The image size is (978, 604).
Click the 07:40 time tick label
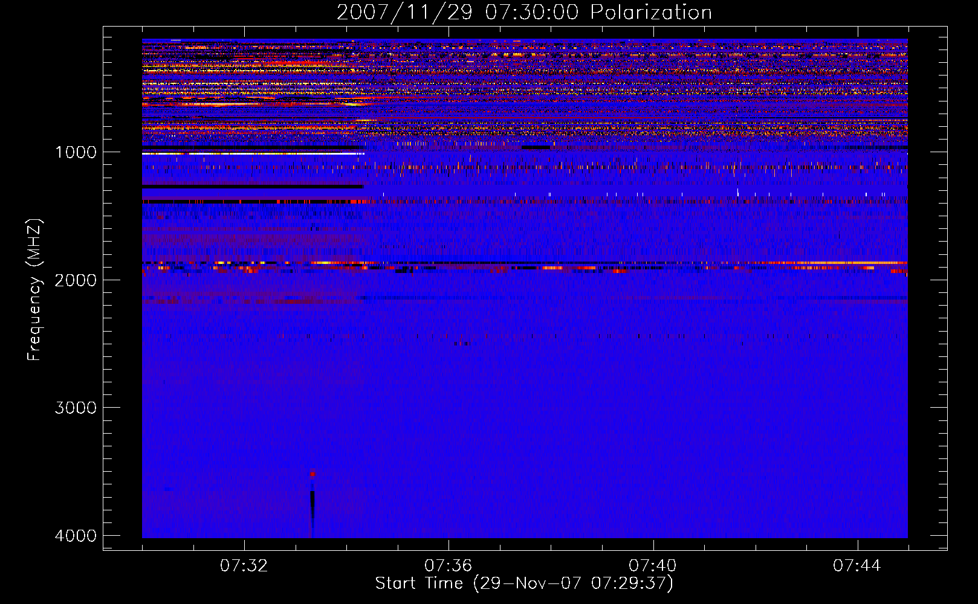click(653, 566)
